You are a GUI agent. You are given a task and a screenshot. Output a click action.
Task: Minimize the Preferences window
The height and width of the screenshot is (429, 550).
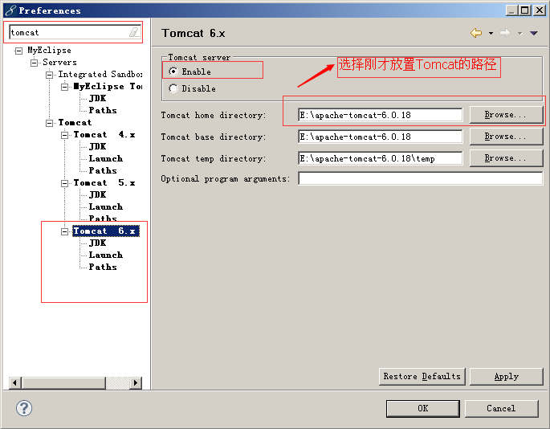click(512, 10)
